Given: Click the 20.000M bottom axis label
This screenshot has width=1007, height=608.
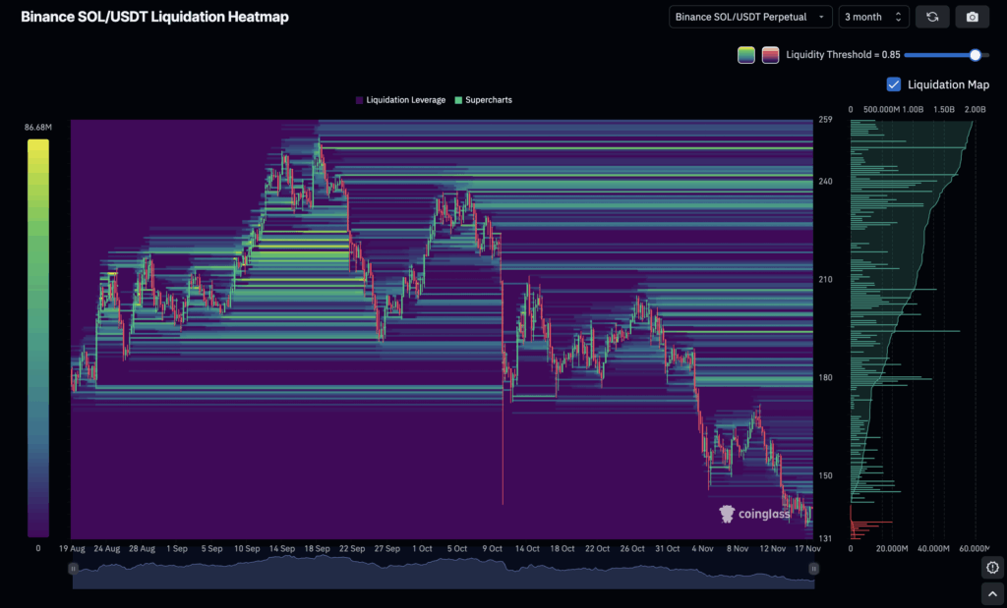Looking at the screenshot, I should click(892, 548).
